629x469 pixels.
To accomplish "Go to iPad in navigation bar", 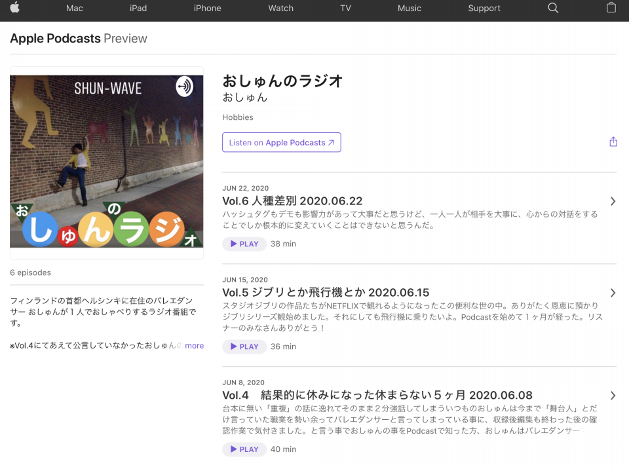I will pos(138,8).
